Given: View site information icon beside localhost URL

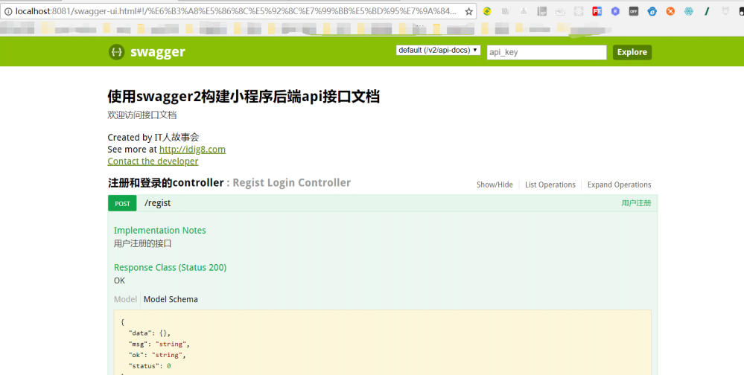Looking at the screenshot, I should (8, 11).
